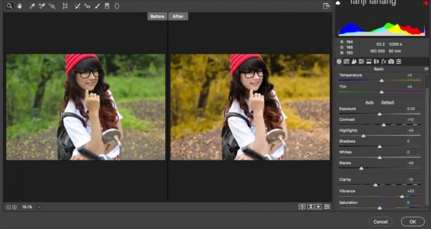
Task: Click the Cancel button
Action: click(x=380, y=222)
